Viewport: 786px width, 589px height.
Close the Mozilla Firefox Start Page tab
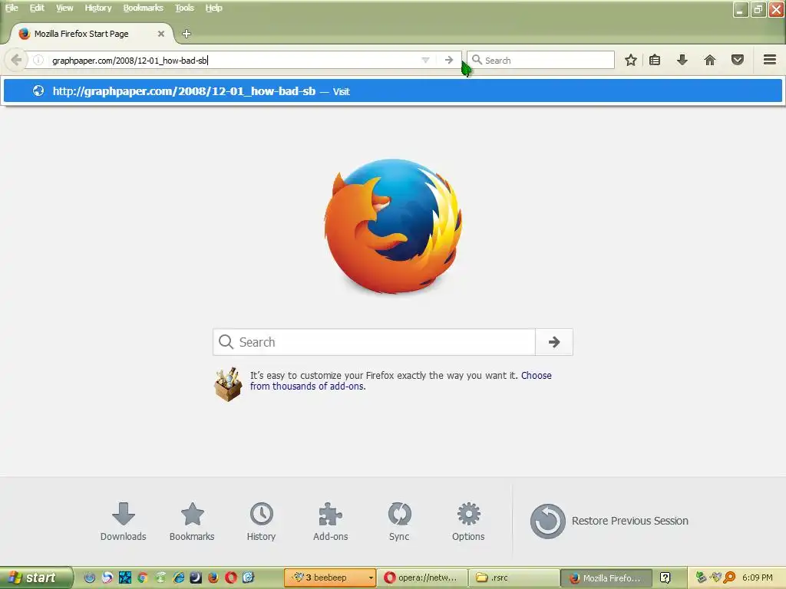pyautogui.click(x=161, y=34)
